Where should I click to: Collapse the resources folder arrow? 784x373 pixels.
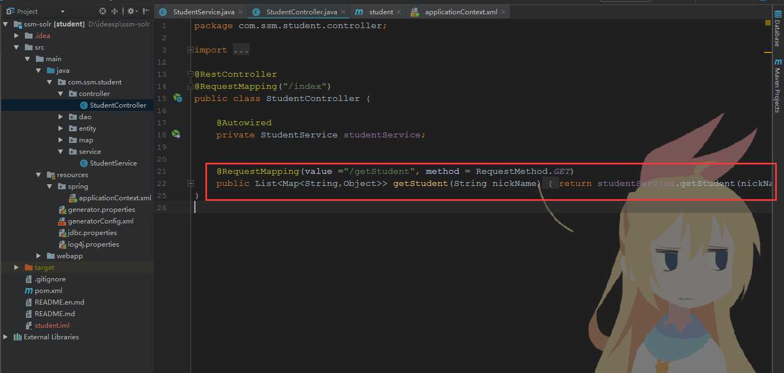(x=39, y=175)
